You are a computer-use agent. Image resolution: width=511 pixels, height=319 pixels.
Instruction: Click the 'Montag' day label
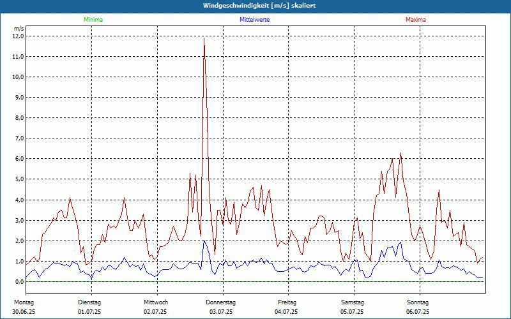pos(24,302)
